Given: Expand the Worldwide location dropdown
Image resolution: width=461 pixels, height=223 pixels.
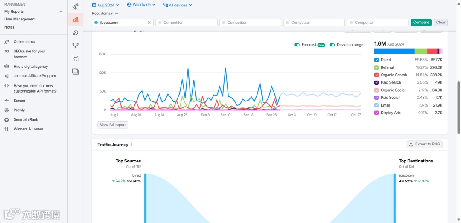Looking at the screenshot, I should coord(141,5).
